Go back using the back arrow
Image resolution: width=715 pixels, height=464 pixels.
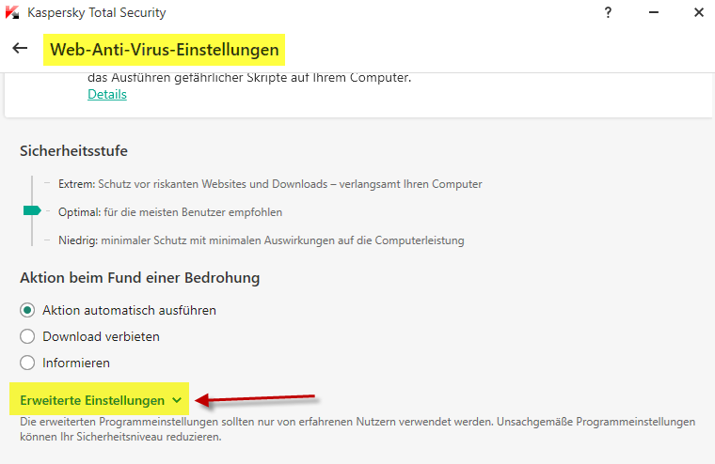pyautogui.click(x=20, y=48)
